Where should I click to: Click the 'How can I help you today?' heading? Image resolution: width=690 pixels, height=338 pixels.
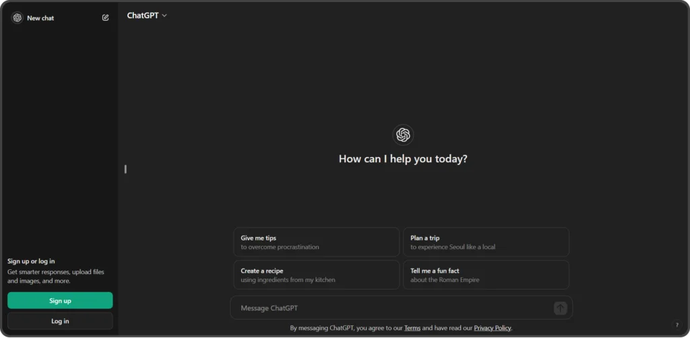(403, 159)
